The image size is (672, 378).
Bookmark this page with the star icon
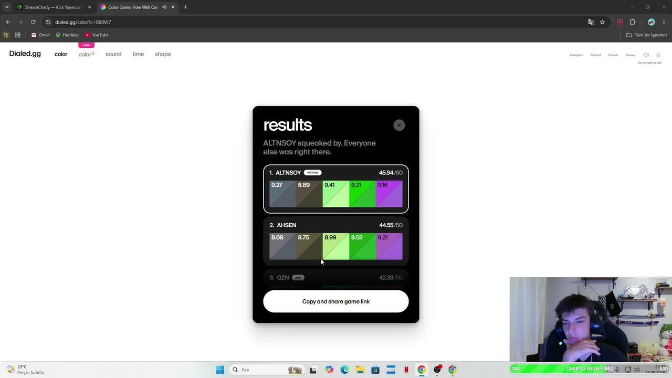tap(602, 22)
